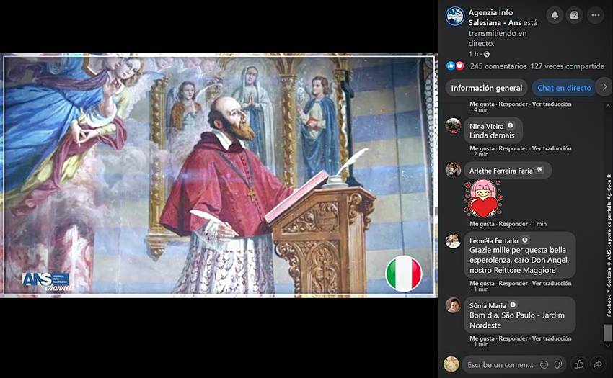Switch to Chat en directo tab

click(564, 88)
